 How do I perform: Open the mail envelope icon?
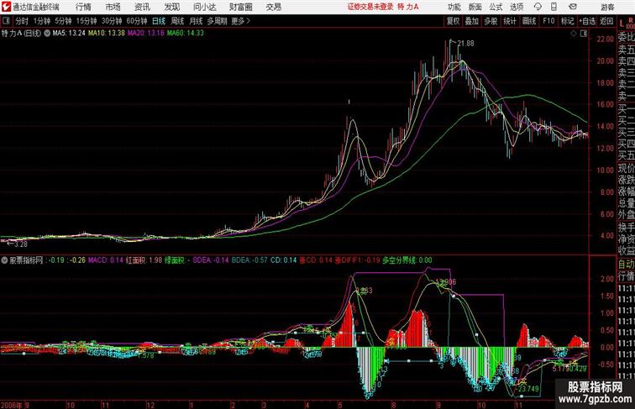click(x=573, y=7)
